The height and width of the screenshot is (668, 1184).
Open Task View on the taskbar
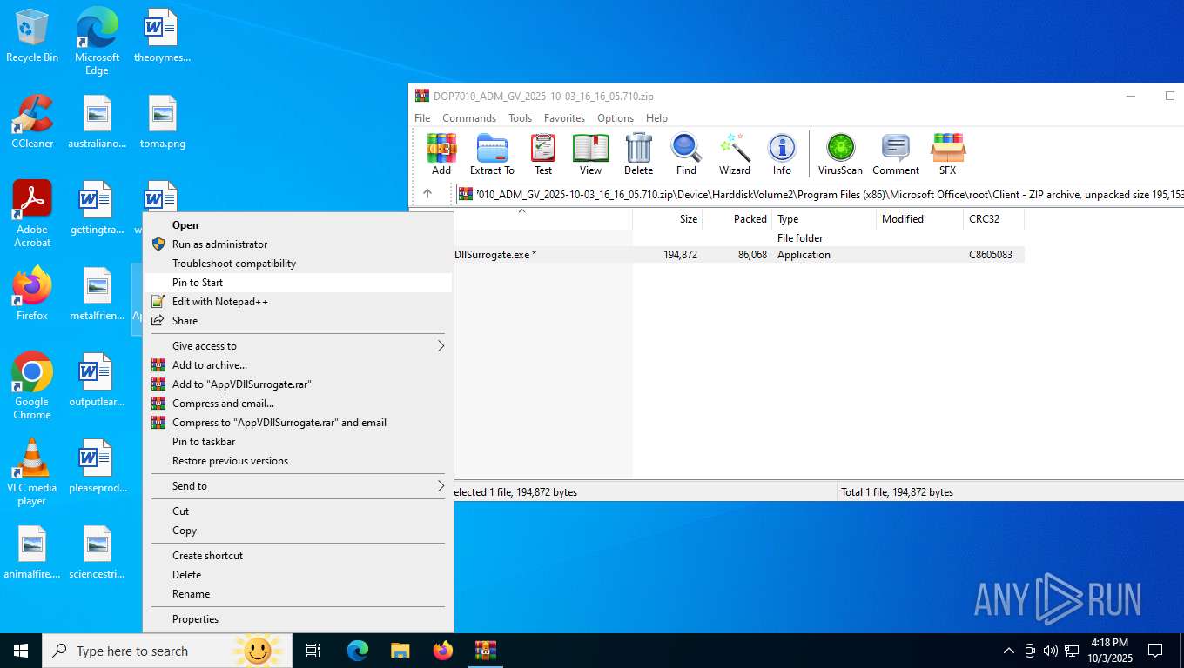[313, 651]
